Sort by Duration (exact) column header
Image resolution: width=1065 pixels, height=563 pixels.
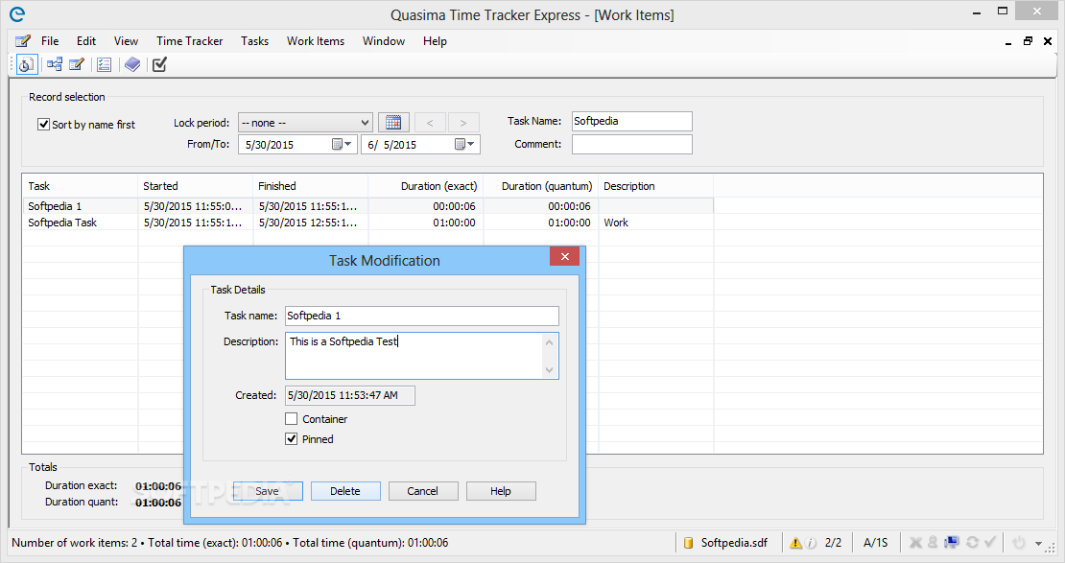click(x=426, y=186)
